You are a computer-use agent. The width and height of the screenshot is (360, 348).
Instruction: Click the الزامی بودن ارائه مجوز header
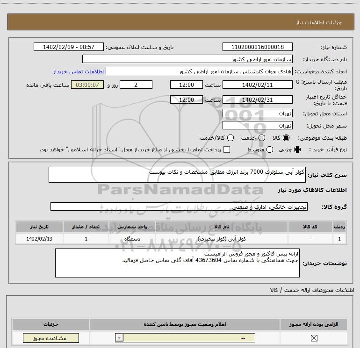[314, 324]
